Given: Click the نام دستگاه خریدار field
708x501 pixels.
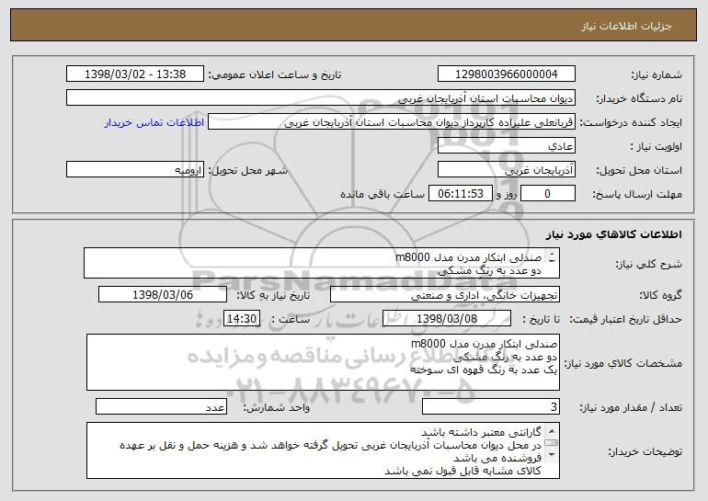Looking at the screenshot, I should pos(321,98).
